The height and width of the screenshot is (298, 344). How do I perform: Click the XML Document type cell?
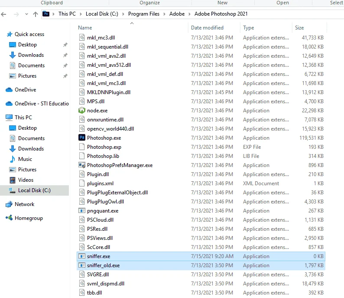pos(261,183)
